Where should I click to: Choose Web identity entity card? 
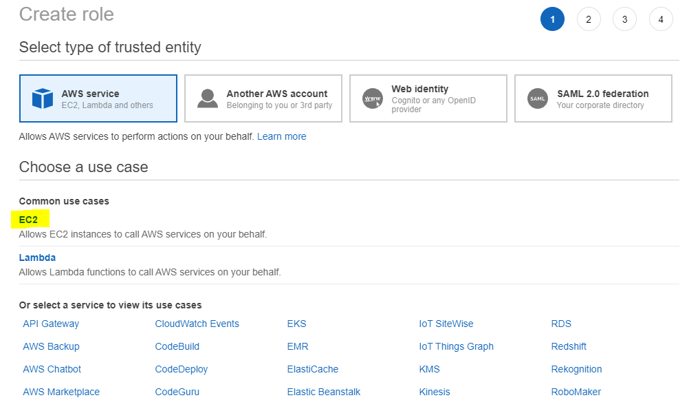point(428,98)
